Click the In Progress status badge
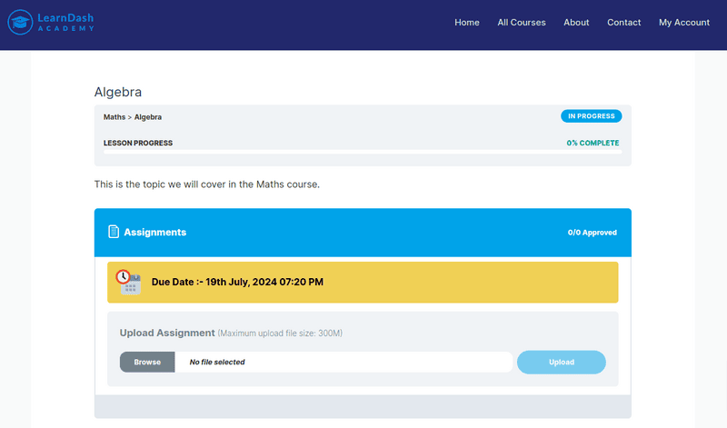Viewport: 727px width, 428px height. (591, 116)
